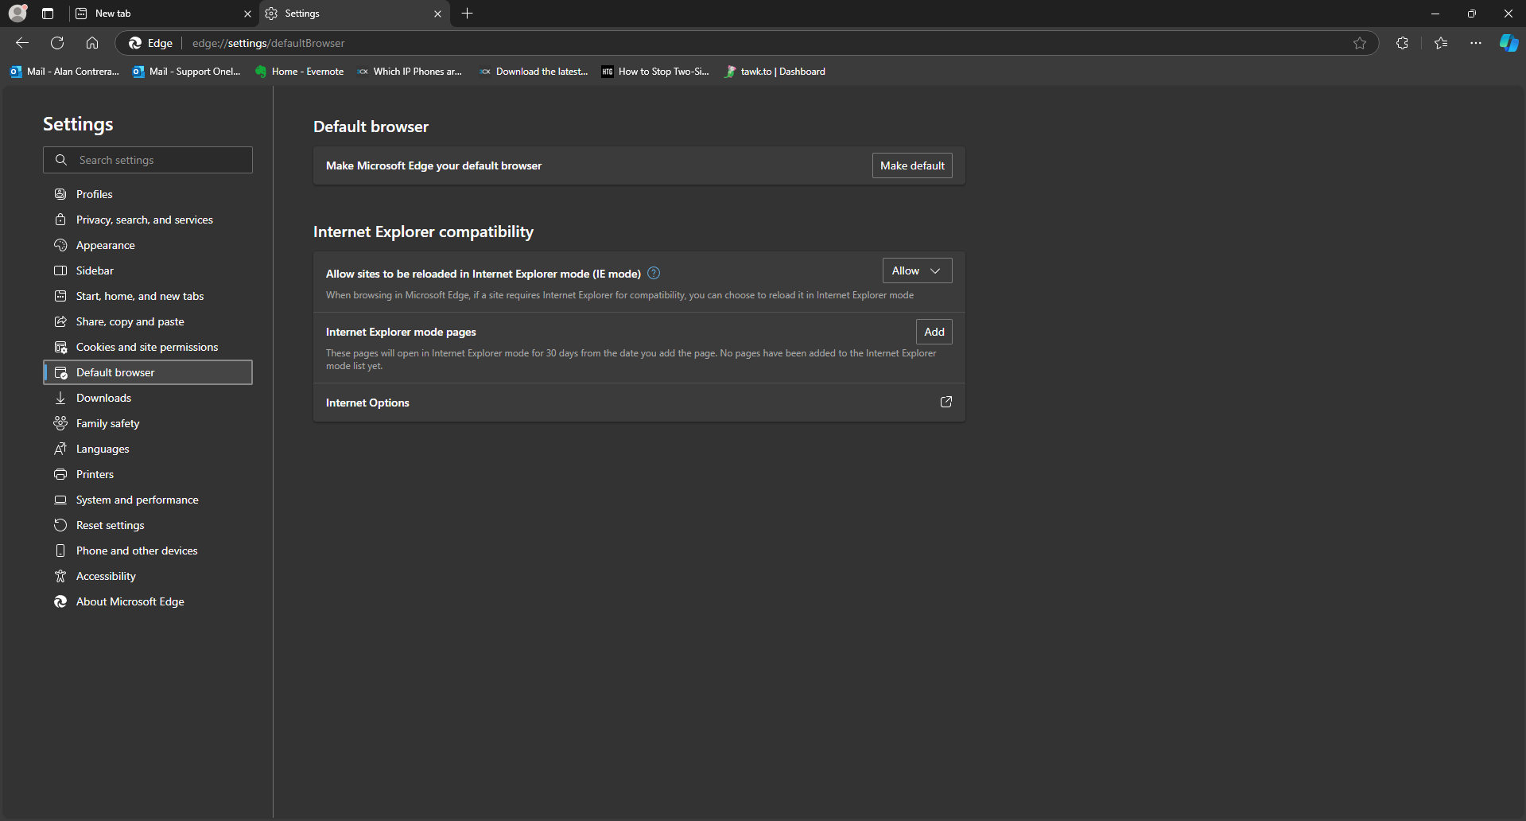Click the Edge site info badge

click(151, 43)
